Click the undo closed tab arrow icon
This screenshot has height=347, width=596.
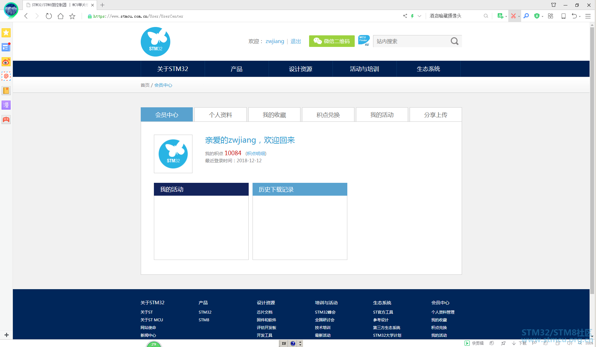coord(574,16)
